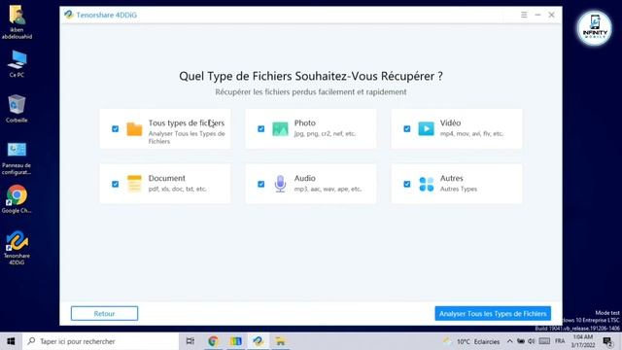Click the 'mp4, mov, avi, flv, etc.' text
Viewport: 622px width, 350px height.
click(471, 134)
